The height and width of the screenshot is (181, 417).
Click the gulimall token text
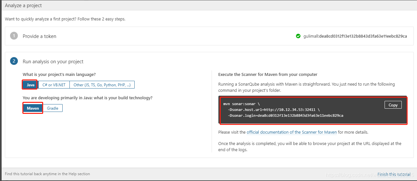click(x=355, y=36)
